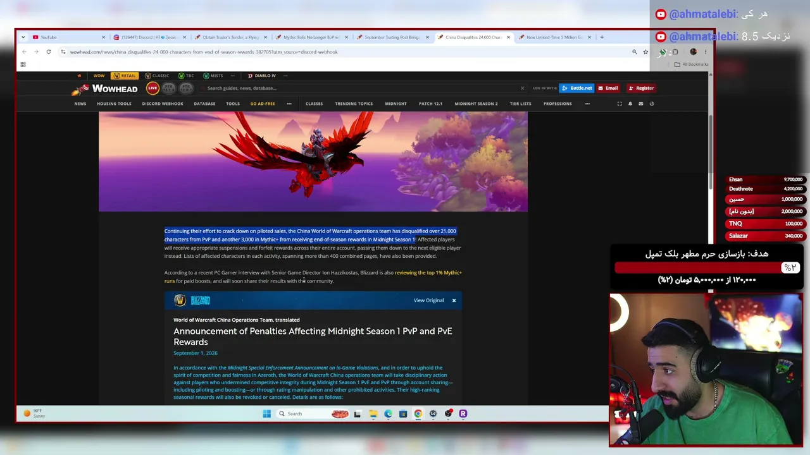Open the LIVE realm selector

[153, 88]
